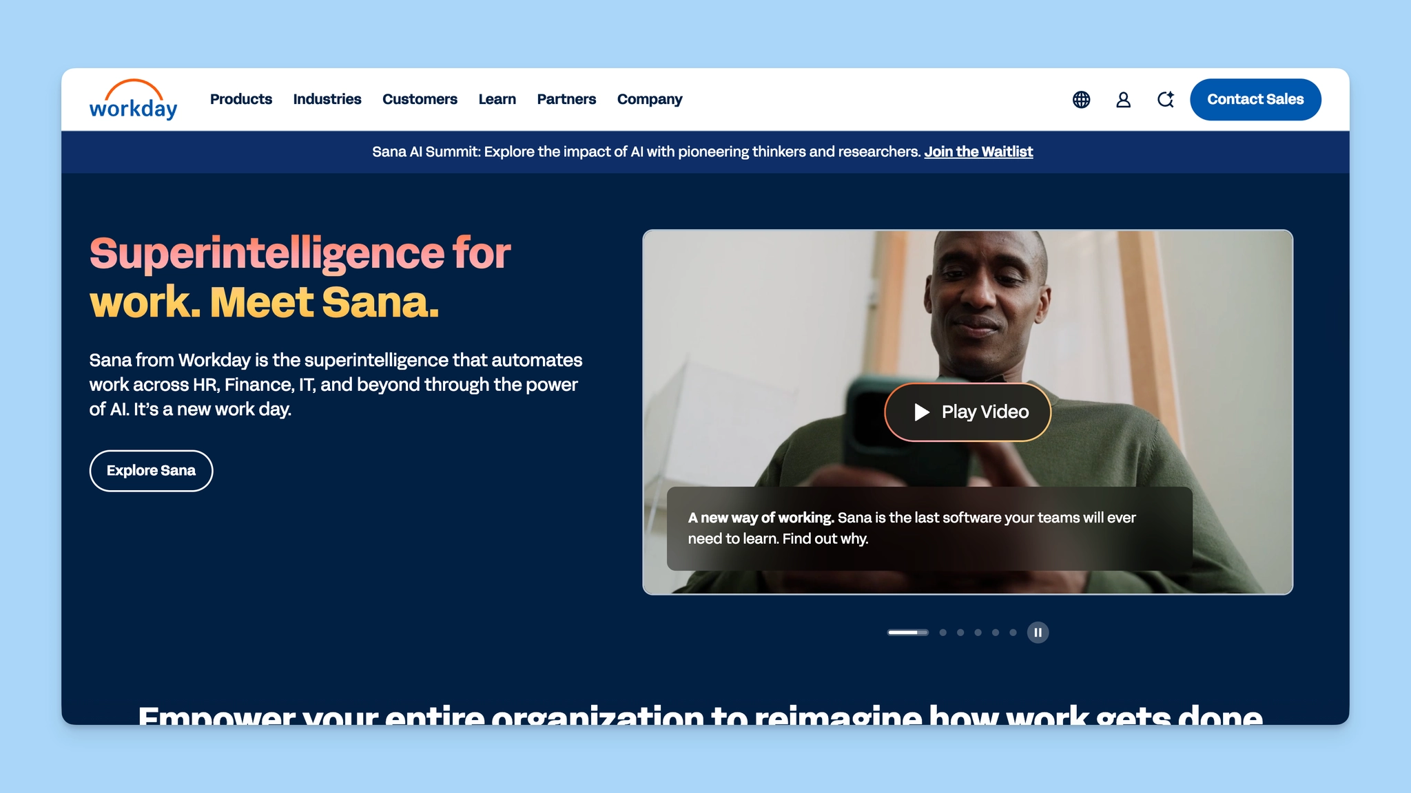This screenshot has height=793, width=1411.
Task: Jump to last carousel slide dot
Action: pos(1013,633)
